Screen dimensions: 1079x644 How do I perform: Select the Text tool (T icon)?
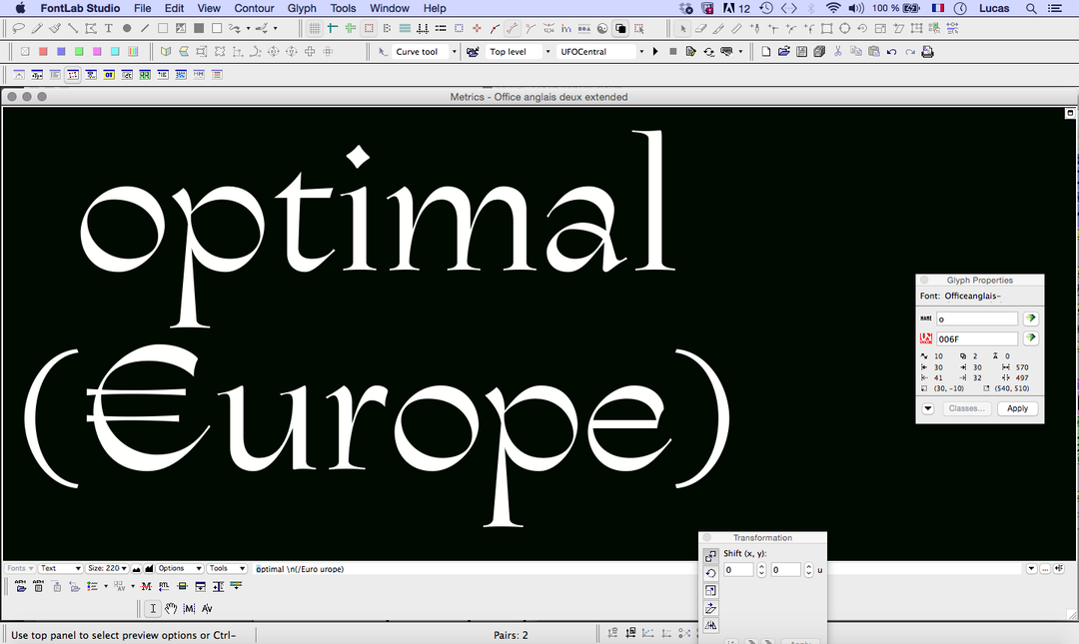point(109,28)
